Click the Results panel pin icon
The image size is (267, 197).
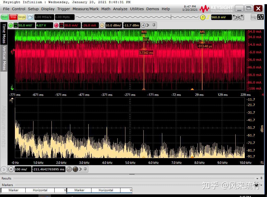[x=261, y=178]
